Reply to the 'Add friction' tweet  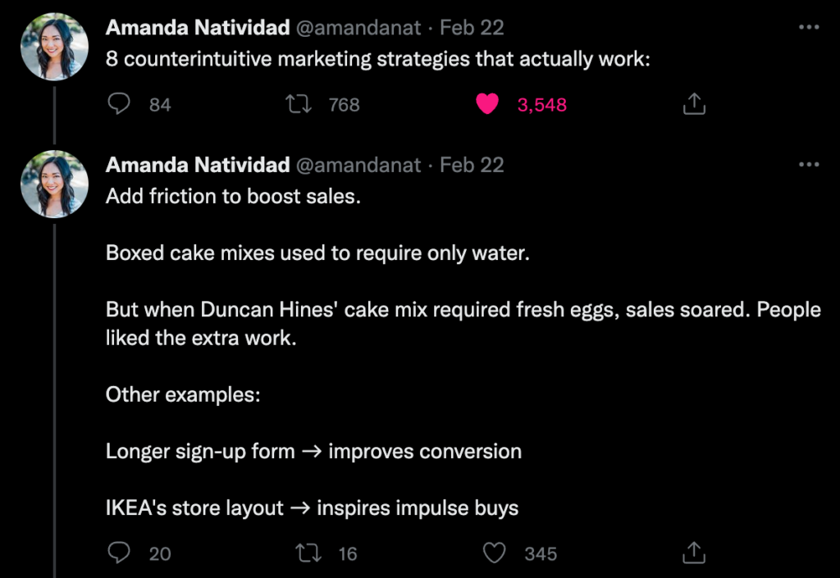point(118,553)
